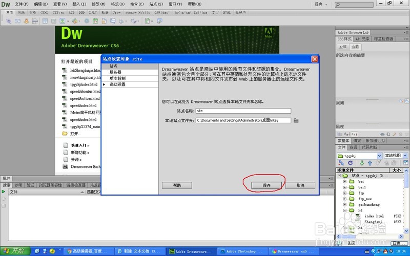Click the Insert Div Tag icon
This screenshot has width=410, height=256.
[x=54, y=21]
